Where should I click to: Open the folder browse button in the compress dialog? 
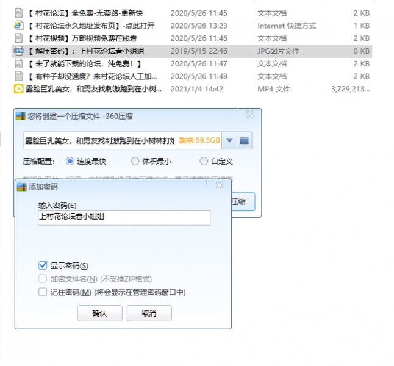click(x=244, y=140)
